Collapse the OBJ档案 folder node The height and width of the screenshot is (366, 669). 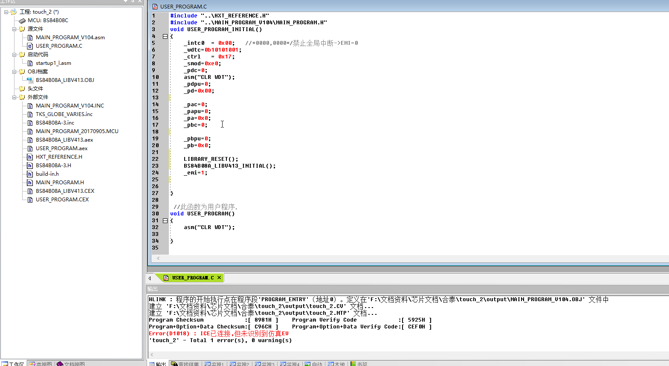pyautogui.click(x=14, y=72)
